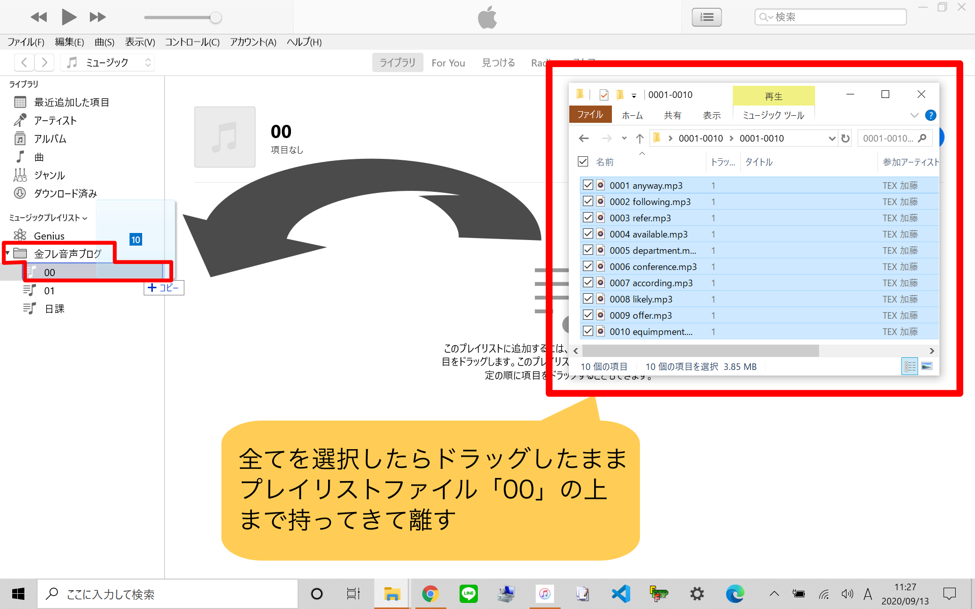This screenshot has width=975, height=609.
Task: Open the Explorer 表示 ribbon tab
Action: click(x=711, y=115)
